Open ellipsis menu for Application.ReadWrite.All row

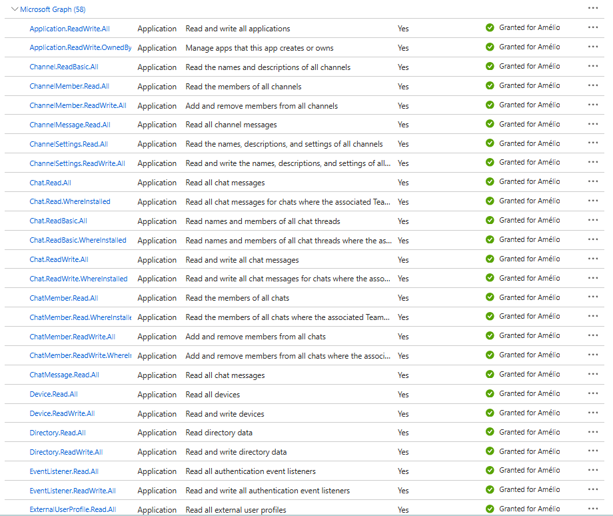click(x=592, y=27)
